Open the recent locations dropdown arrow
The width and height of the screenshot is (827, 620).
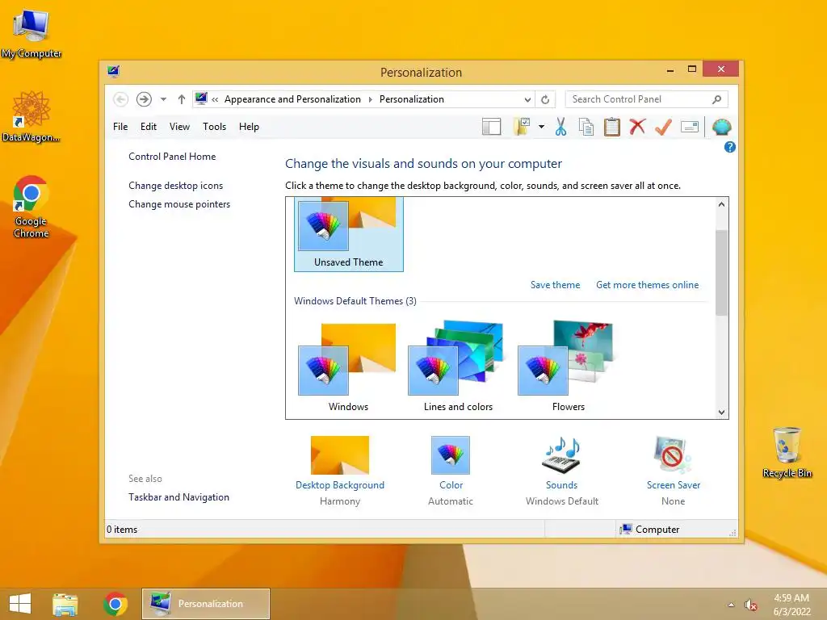[x=163, y=99]
